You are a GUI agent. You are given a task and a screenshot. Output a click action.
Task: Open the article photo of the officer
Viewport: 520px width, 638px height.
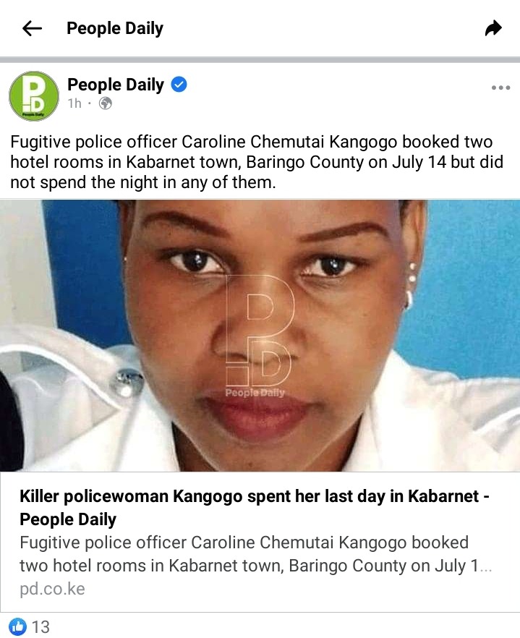click(x=260, y=336)
